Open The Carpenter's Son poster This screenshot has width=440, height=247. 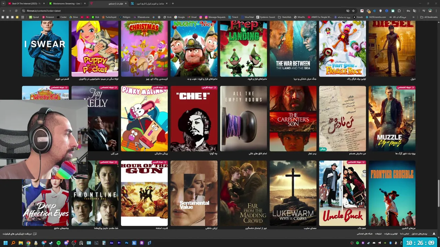click(293, 119)
